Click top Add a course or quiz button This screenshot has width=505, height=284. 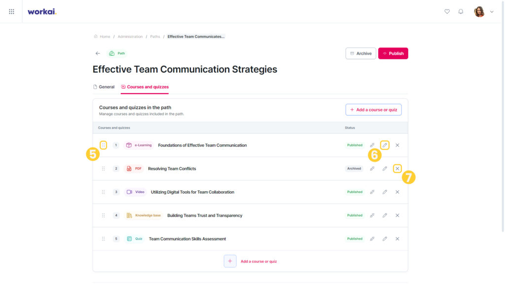click(374, 110)
